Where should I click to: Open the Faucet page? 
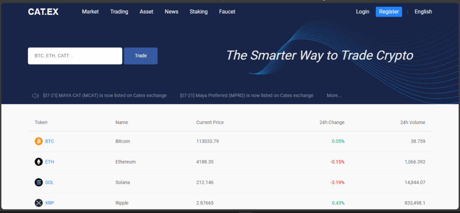227,12
